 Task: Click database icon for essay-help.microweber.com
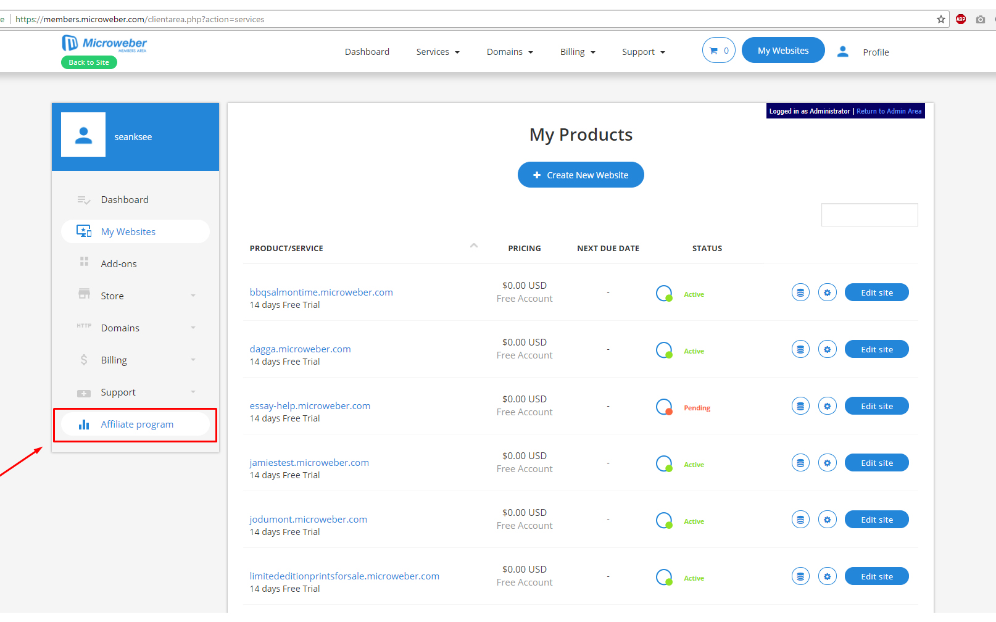[800, 406]
